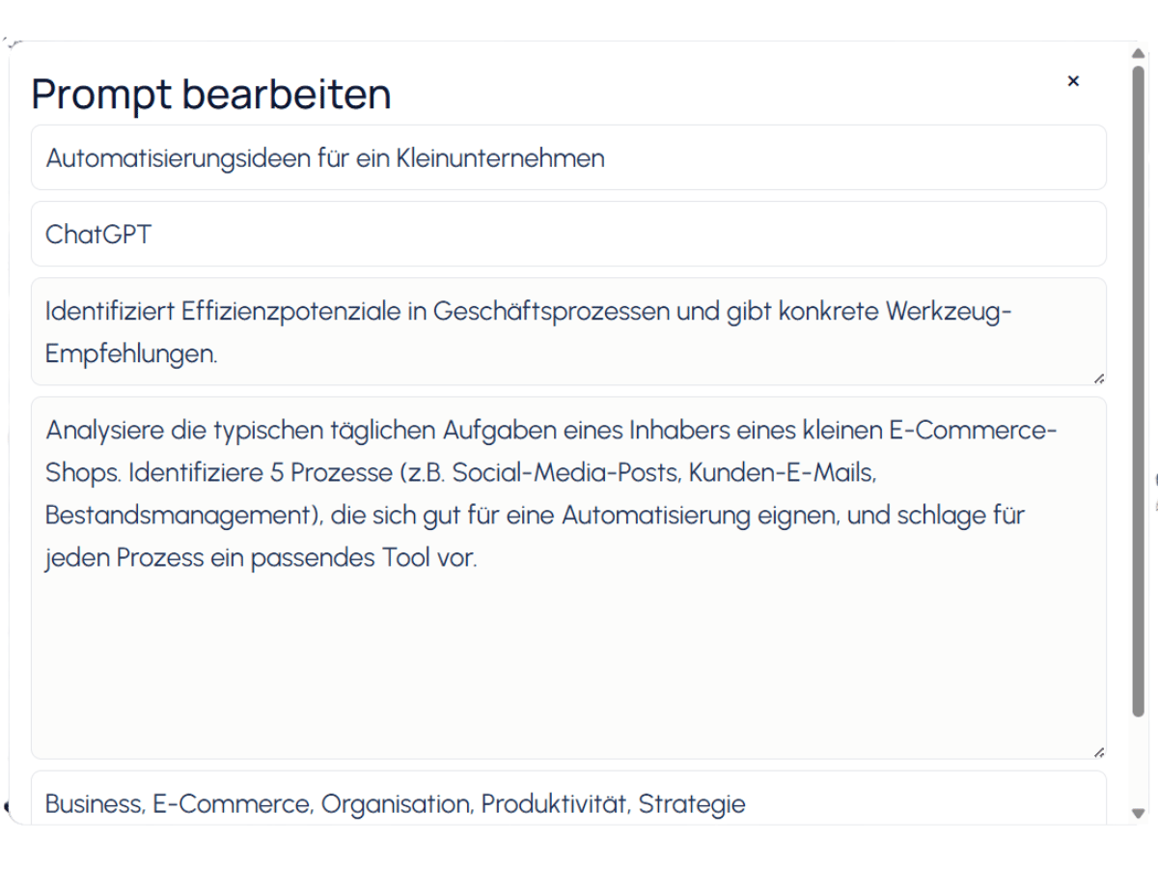This screenshot has height=869, width=1158.
Task: Click the ChatGPT model field
Action: (568, 234)
